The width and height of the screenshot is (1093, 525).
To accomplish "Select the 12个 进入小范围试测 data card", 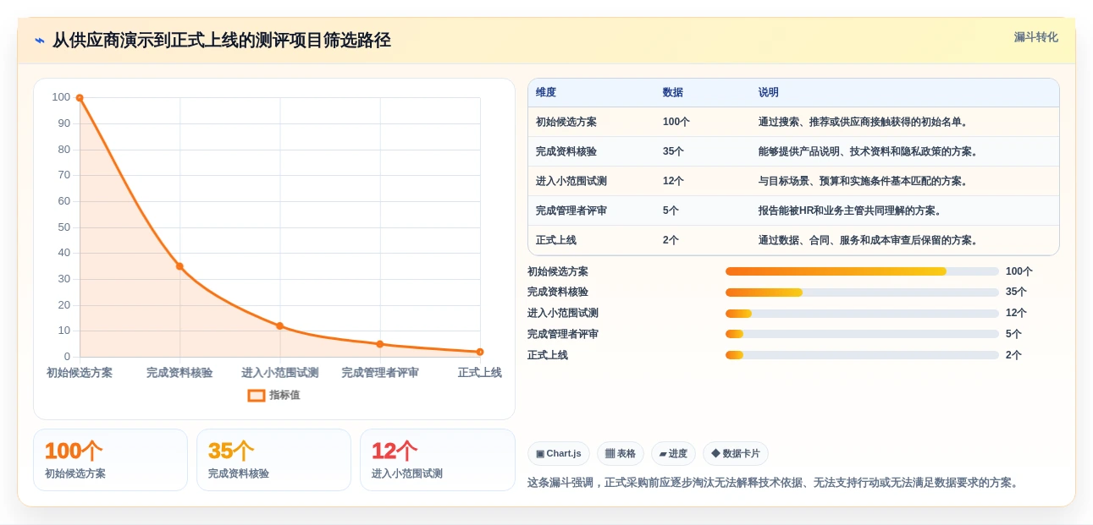I will pyautogui.click(x=437, y=460).
